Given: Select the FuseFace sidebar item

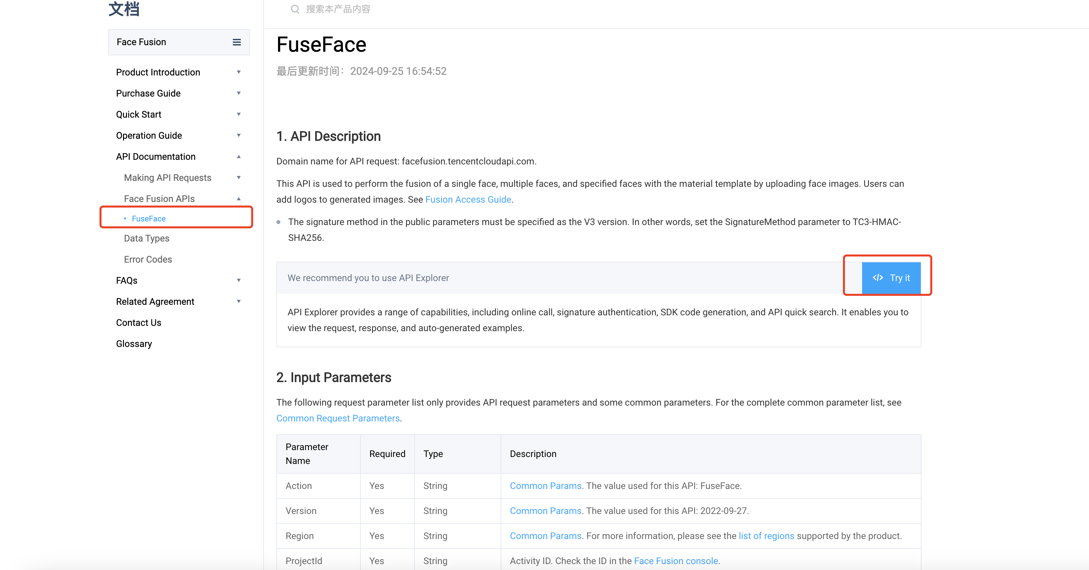Looking at the screenshot, I should click(149, 219).
